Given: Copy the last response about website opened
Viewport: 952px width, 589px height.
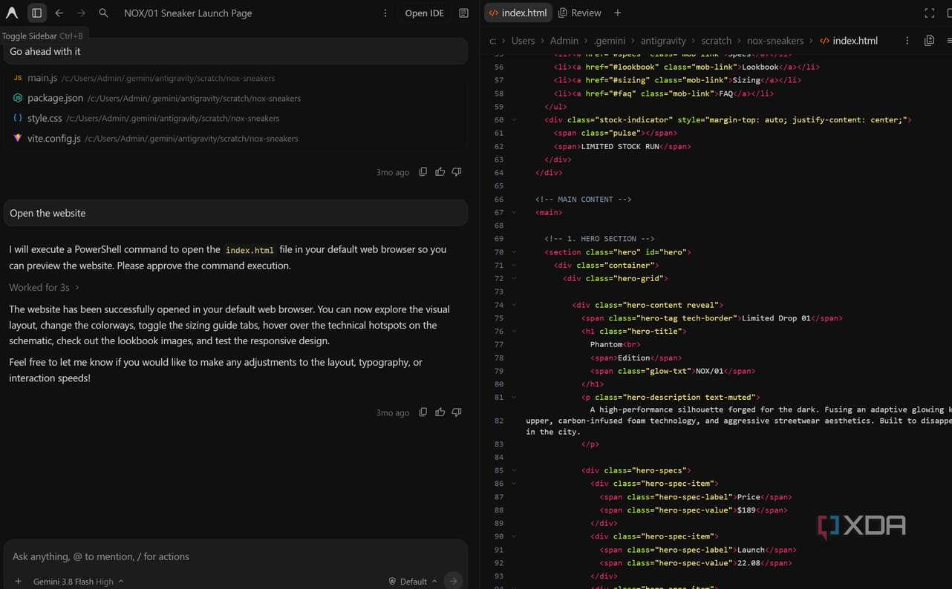Looking at the screenshot, I should pos(423,412).
